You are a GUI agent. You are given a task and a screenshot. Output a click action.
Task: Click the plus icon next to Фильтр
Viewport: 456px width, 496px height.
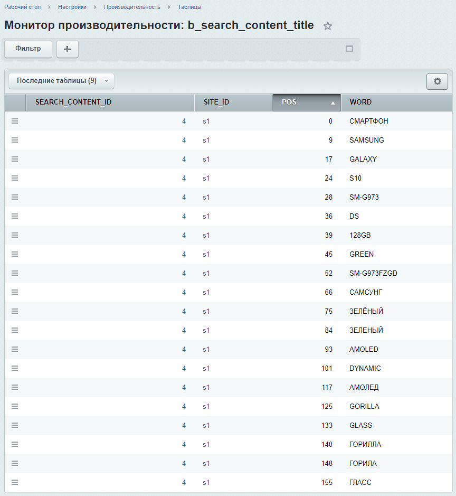coord(66,49)
